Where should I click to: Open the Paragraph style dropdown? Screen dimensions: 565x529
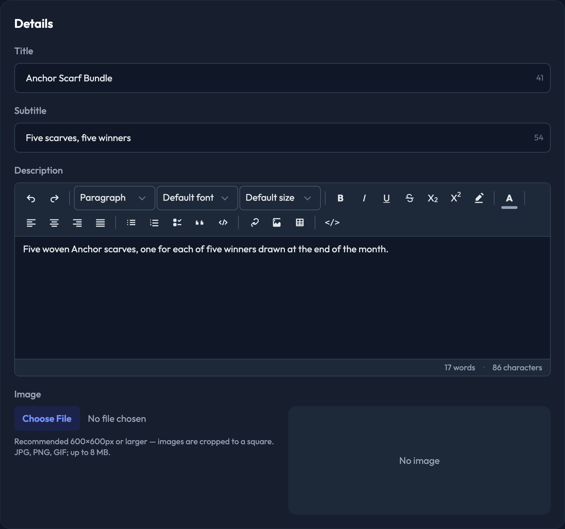click(114, 198)
